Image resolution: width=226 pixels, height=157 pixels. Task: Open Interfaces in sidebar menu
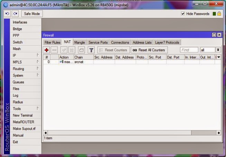point(26,22)
